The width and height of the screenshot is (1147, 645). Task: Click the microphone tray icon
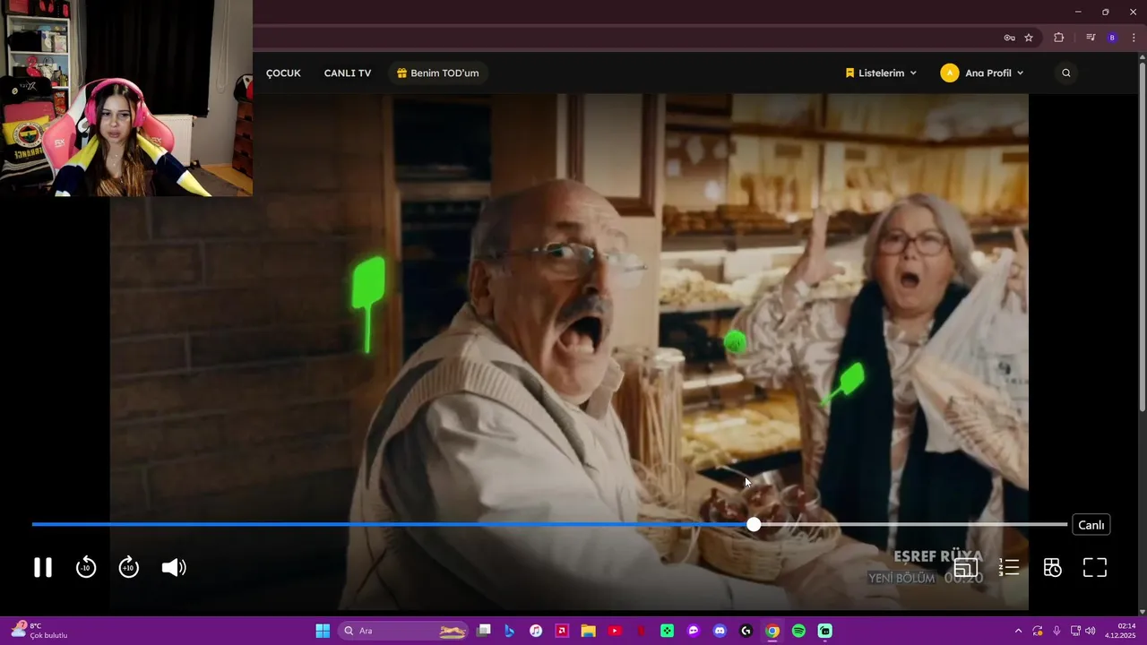1056,631
